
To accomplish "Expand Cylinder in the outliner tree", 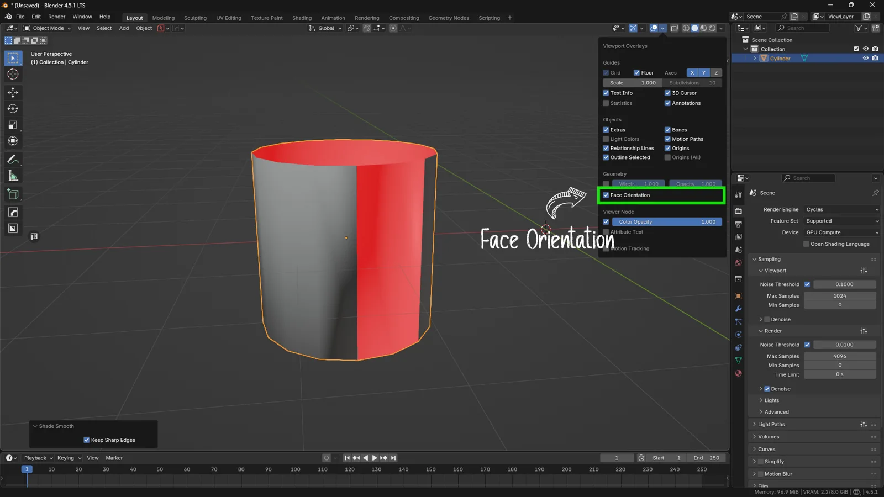I will click(x=755, y=59).
